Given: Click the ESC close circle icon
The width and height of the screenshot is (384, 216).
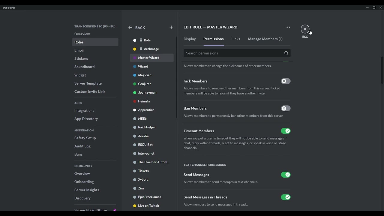Looking at the screenshot, I should tap(305, 29).
